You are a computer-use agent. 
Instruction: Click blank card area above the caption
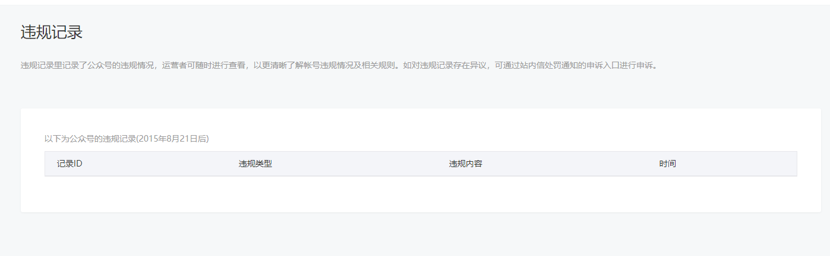tap(421, 120)
